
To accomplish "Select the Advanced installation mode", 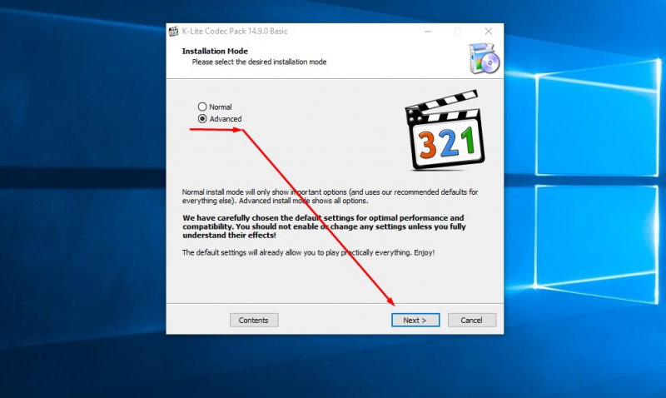I will (220, 118).
